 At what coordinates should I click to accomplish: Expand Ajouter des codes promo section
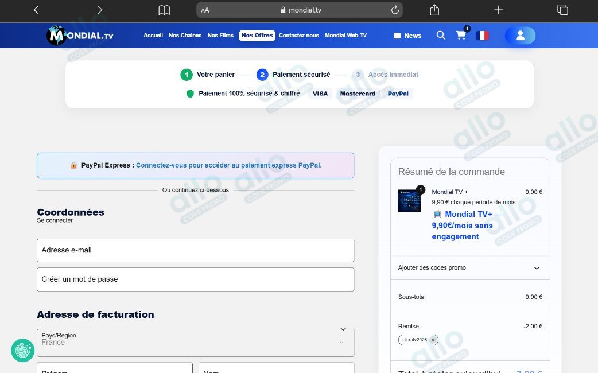point(470,268)
